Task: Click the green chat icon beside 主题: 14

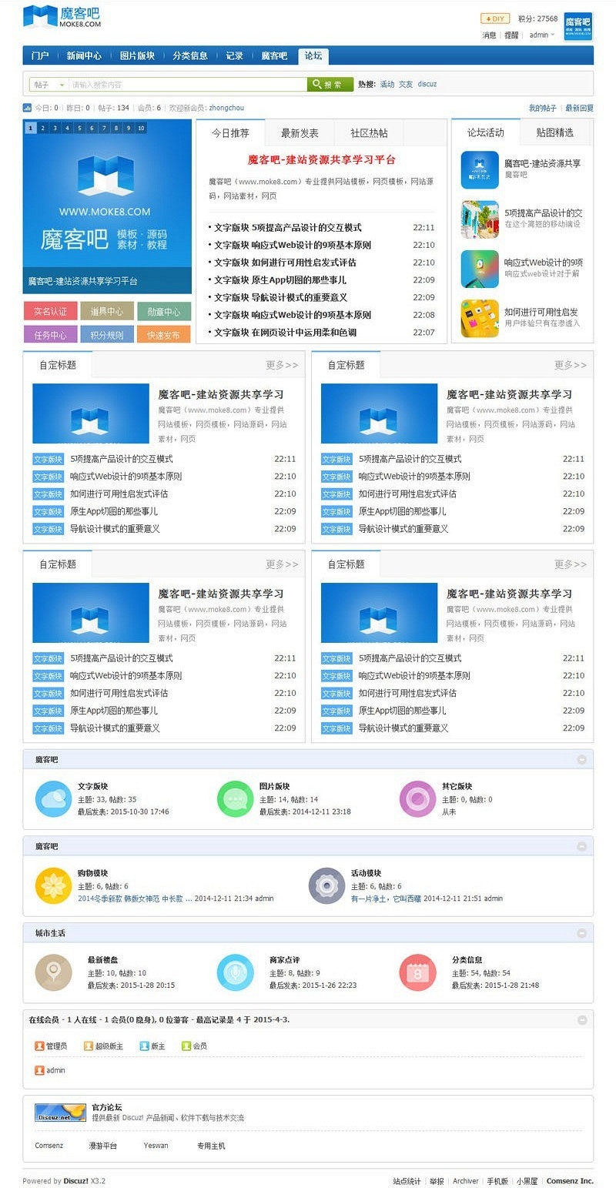Action: [x=235, y=798]
